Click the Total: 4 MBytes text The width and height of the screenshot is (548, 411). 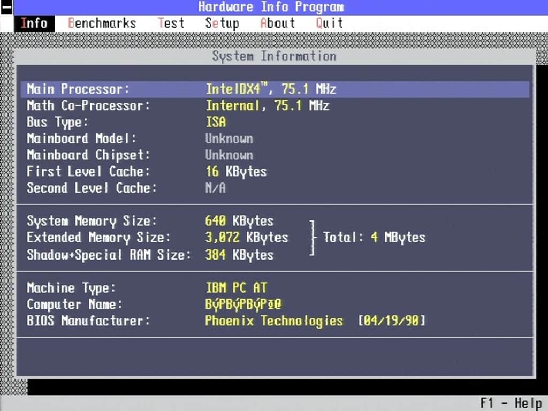coord(374,238)
